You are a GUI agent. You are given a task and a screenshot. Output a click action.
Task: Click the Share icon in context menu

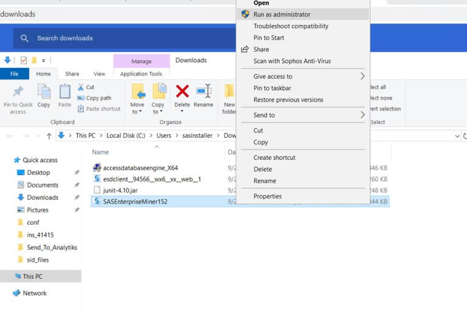(245, 49)
